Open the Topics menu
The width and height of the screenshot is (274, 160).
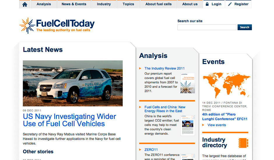coord(128,4)
